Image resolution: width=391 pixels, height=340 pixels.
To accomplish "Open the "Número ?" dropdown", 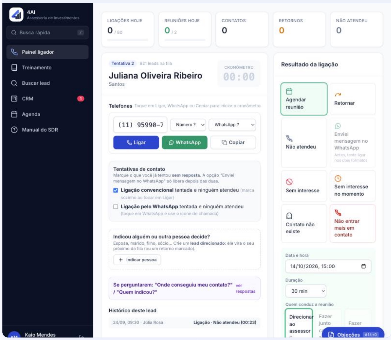I will [x=188, y=125].
